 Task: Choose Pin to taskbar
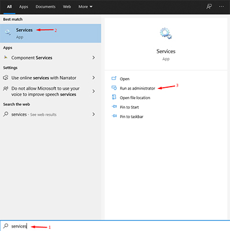(132, 117)
